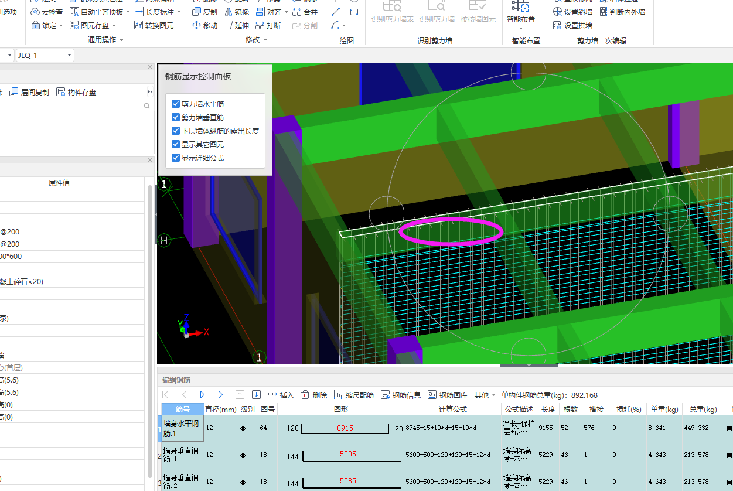Click 层间复制 inter-floor copy

pyautogui.click(x=30, y=92)
